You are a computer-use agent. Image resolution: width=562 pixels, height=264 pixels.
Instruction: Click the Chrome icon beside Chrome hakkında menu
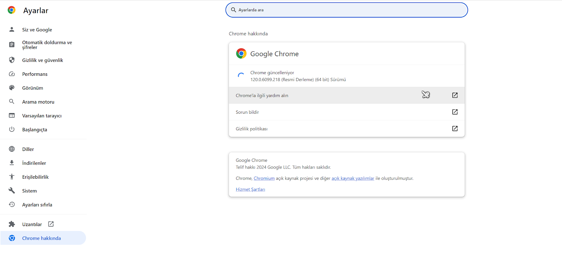[12, 238]
